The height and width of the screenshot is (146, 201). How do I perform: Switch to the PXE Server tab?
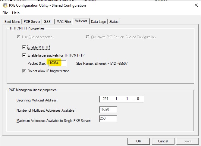click(x=32, y=21)
